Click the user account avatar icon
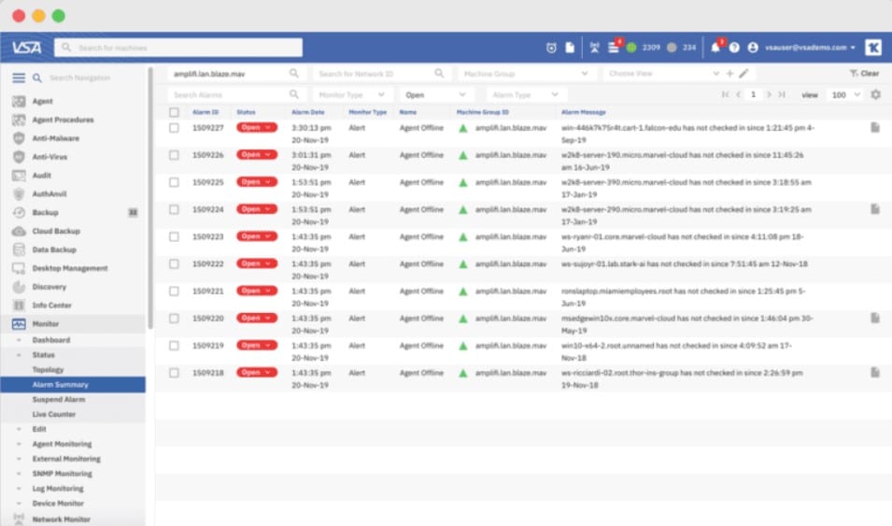Viewport: 892px width, 526px height. coord(753,48)
